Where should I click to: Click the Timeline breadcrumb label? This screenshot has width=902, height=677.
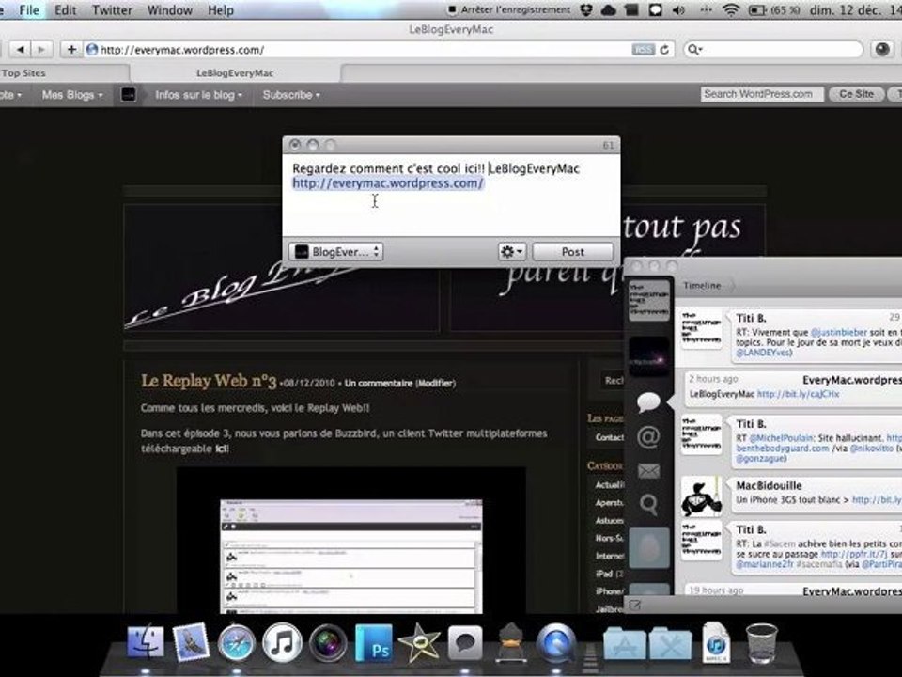(702, 286)
